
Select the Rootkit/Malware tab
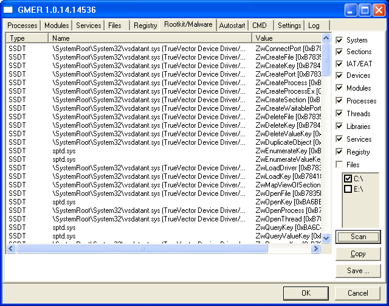188,24
